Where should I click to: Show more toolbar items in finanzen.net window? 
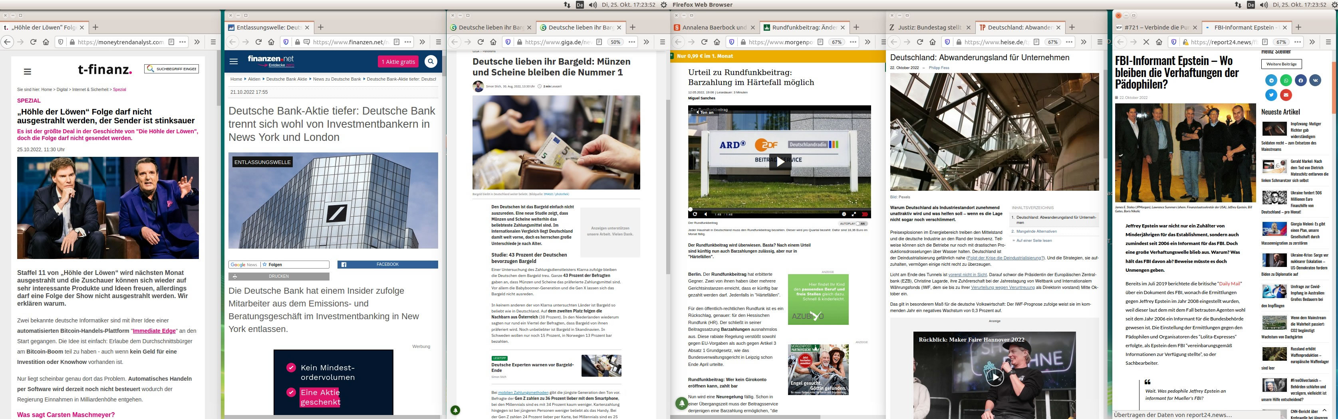point(422,42)
